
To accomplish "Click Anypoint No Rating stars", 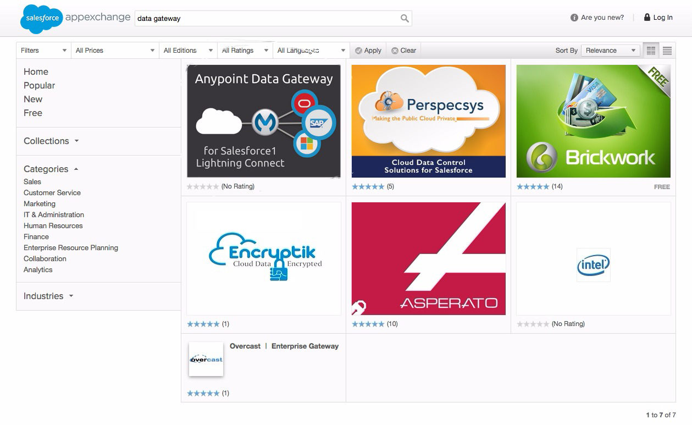I will point(203,186).
